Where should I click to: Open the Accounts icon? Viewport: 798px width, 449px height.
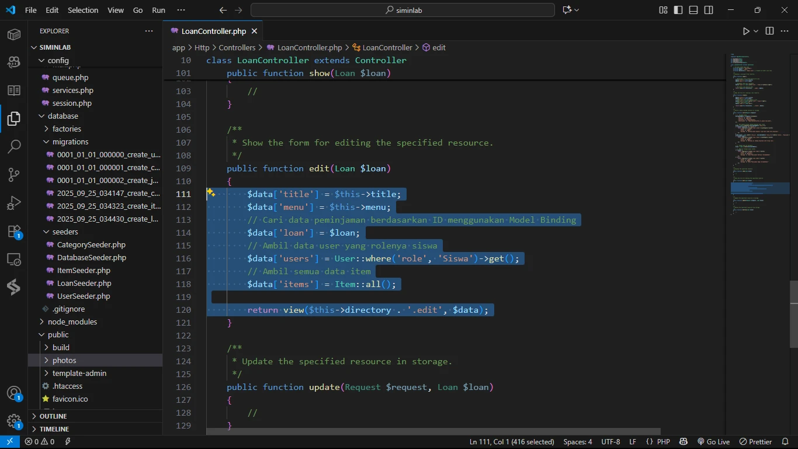pyautogui.click(x=14, y=393)
